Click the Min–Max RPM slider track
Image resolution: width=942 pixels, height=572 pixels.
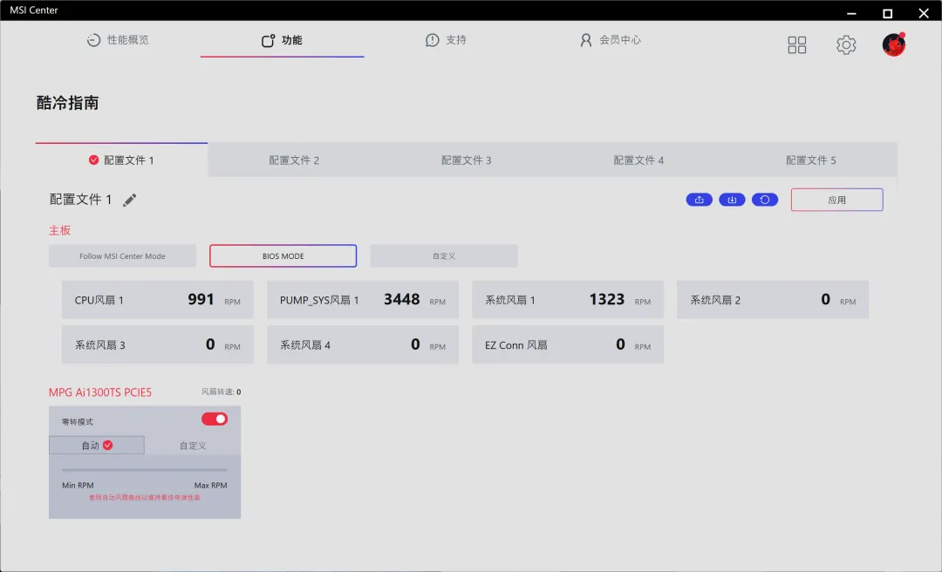pyautogui.click(x=144, y=470)
